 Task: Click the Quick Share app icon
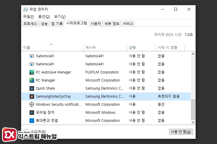tap(32, 88)
